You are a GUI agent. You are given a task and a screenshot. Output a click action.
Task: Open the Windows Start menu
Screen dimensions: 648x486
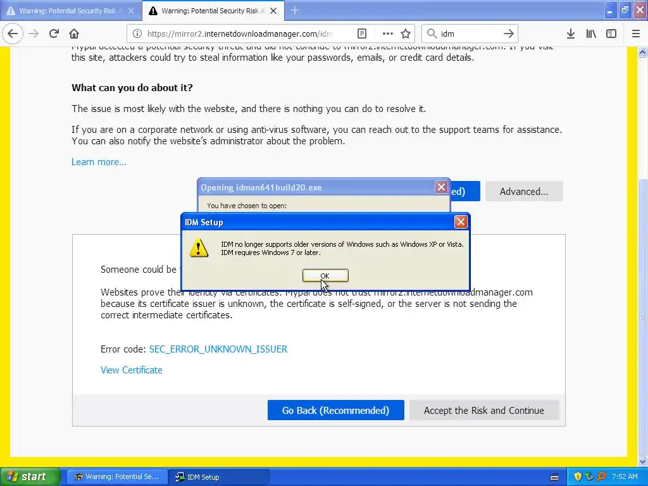pos(30,477)
